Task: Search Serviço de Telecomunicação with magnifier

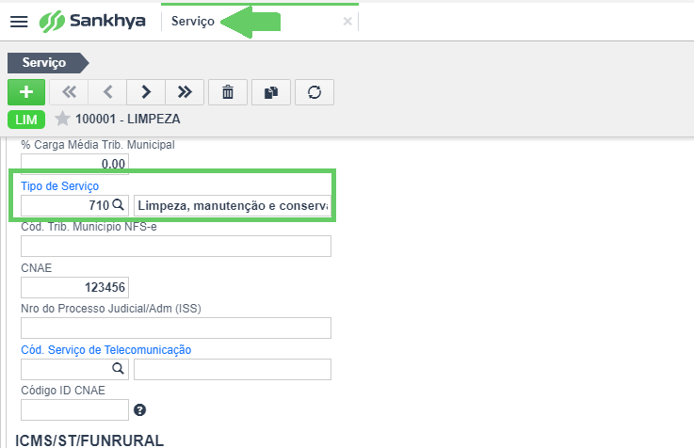Action: 118,368
